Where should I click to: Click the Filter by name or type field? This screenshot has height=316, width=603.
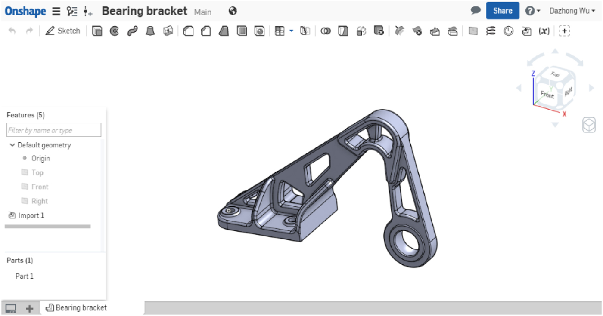point(54,130)
